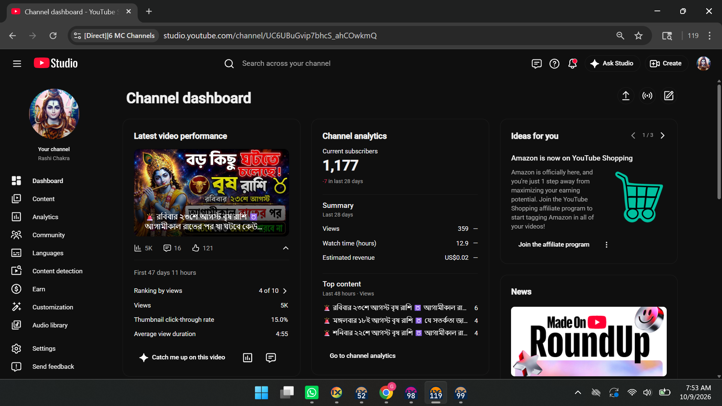Open Content detection in the sidebar

(x=55, y=271)
